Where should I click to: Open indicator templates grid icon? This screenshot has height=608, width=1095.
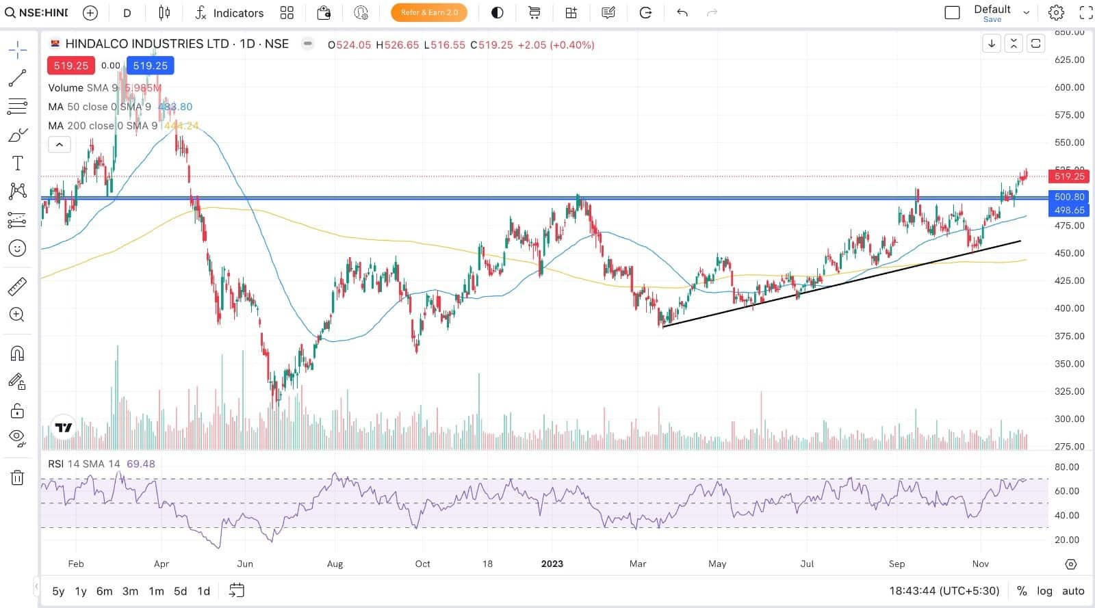coord(287,12)
